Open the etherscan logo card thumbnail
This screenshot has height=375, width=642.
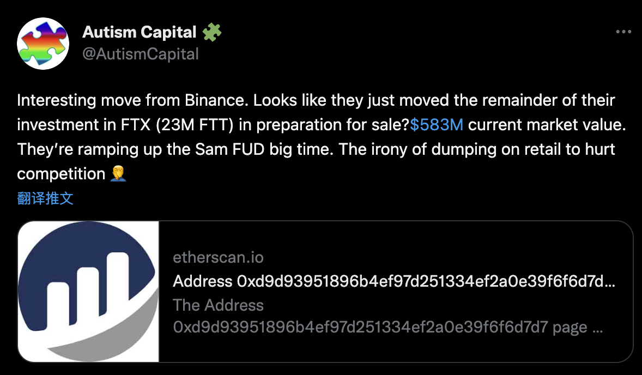88,292
